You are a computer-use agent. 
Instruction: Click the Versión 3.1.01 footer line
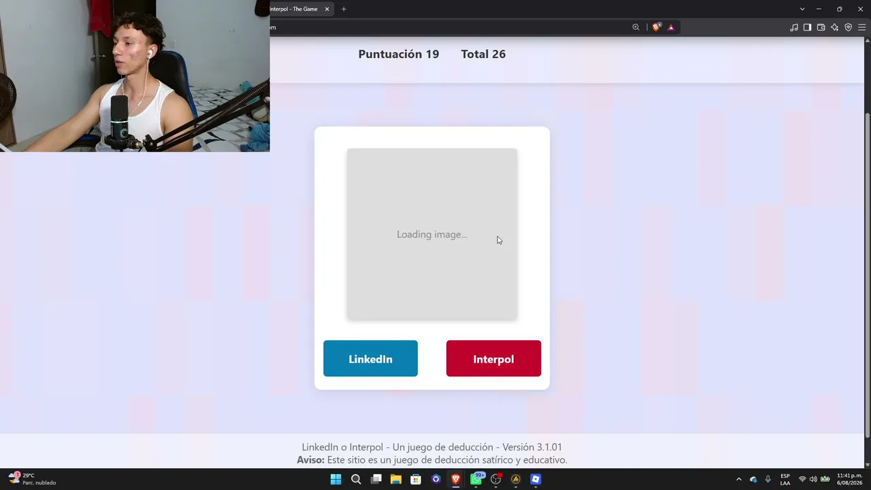(x=432, y=447)
